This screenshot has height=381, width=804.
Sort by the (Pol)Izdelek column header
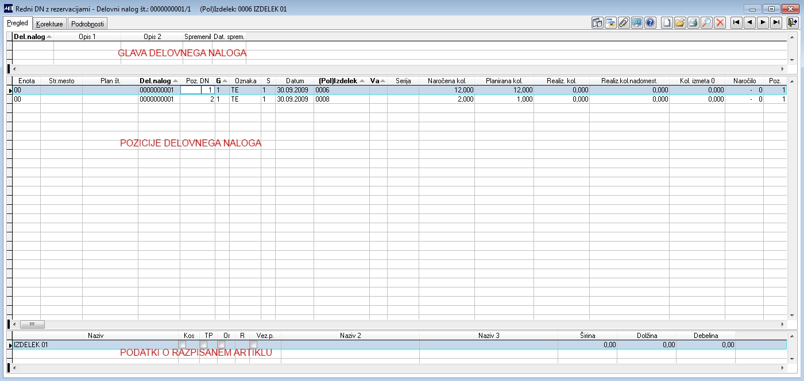click(x=342, y=81)
